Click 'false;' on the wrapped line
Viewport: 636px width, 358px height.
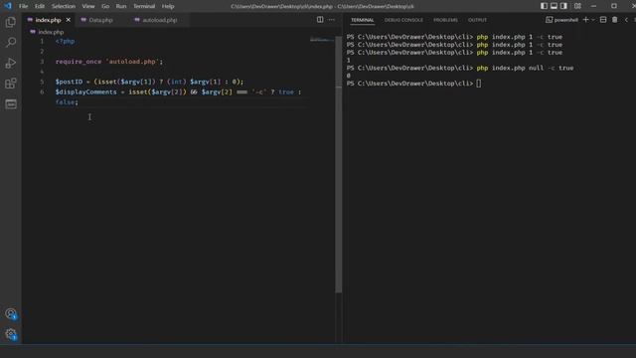click(67, 101)
